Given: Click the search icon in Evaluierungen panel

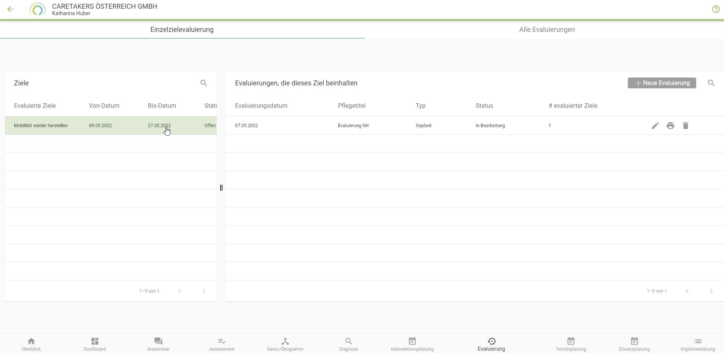Looking at the screenshot, I should (x=711, y=83).
